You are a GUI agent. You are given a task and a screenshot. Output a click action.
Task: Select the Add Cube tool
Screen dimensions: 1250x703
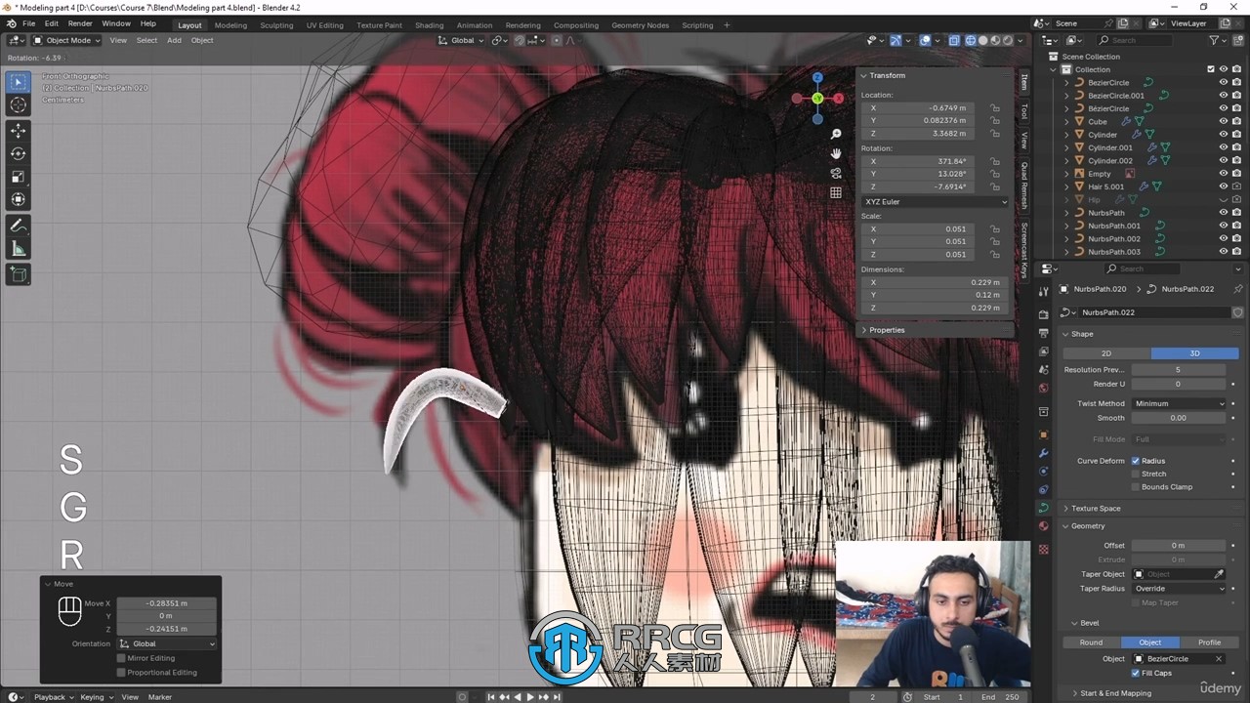coord(18,274)
